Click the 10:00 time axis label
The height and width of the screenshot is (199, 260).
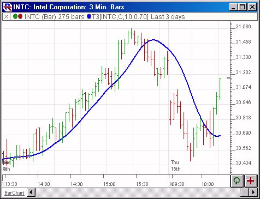click(208, 184)
